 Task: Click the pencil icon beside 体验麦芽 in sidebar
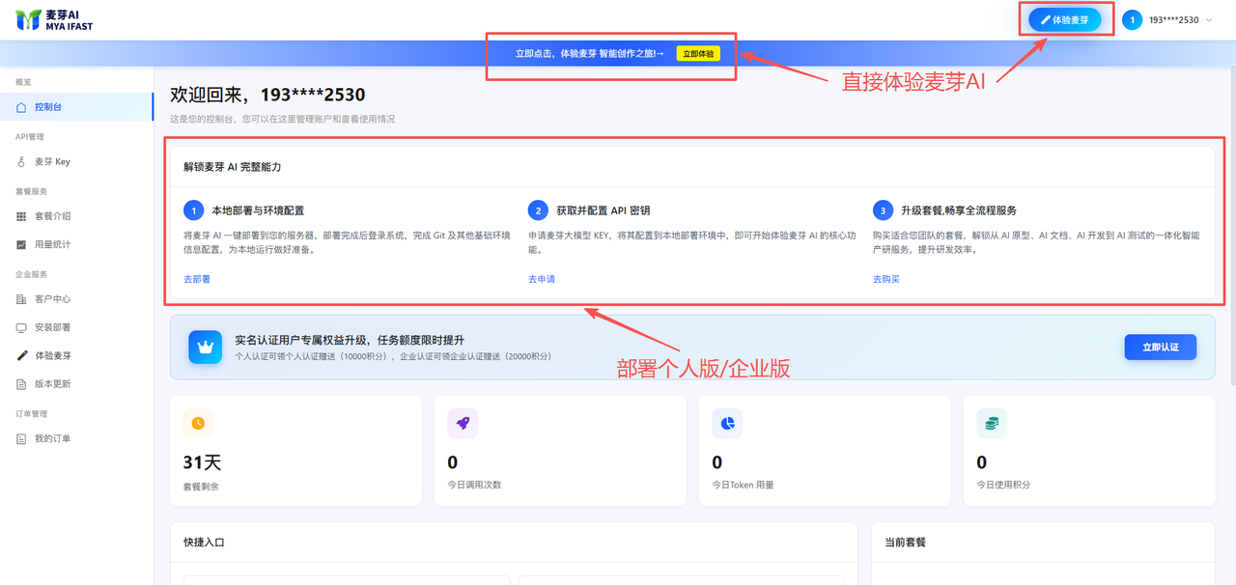(21, 356)
